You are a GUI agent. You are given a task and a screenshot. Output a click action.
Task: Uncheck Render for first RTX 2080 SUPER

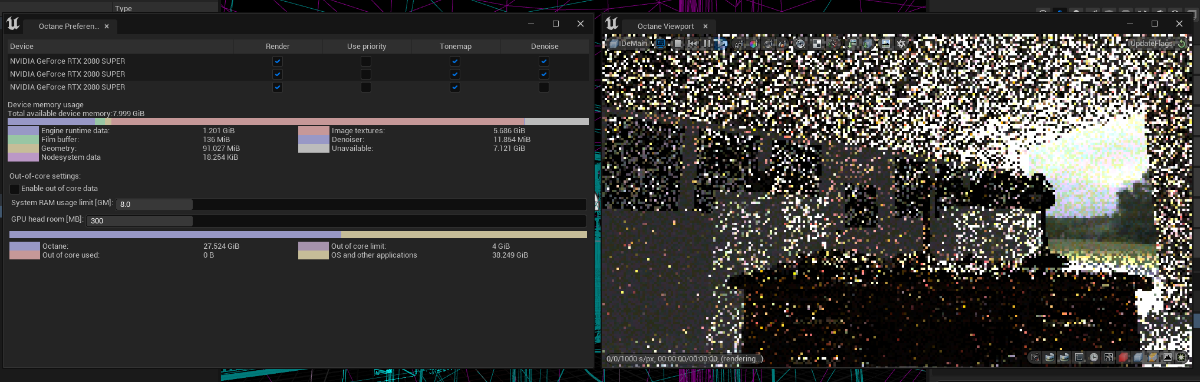tap(278, 61)
